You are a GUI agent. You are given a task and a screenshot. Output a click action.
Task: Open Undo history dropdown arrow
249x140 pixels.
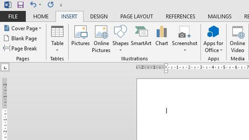[x=40, y=5]
